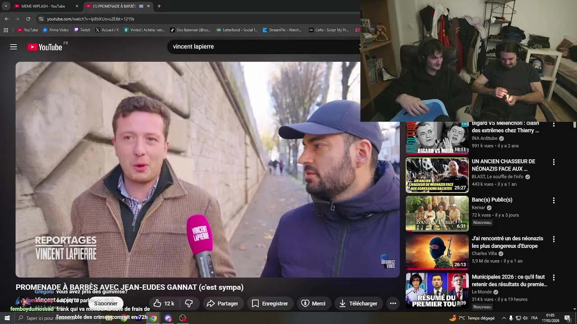Close the PROMENADE À BARBÈS tab
This screenshot has width=577, height=324.
tap(148, 6)
